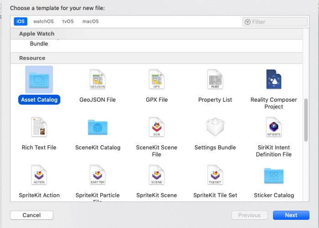Viewport: 319px width, 228px height.
Task: Click the "SiriKit Intent Definition File" label
Action: (274, 151)
